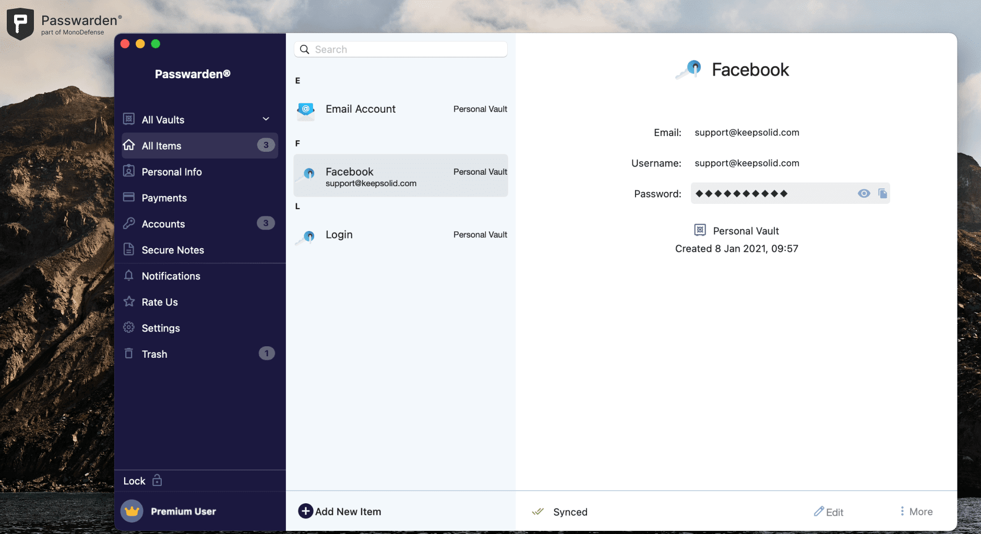This screenshot has width=981, height=534.
Task: Click Edit button
Action: pos(829,512)
